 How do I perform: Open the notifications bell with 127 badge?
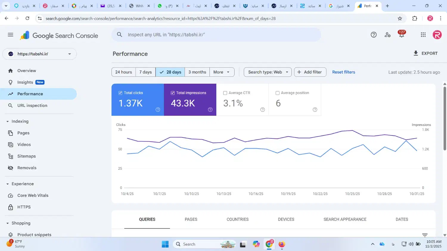click(401, 35)
